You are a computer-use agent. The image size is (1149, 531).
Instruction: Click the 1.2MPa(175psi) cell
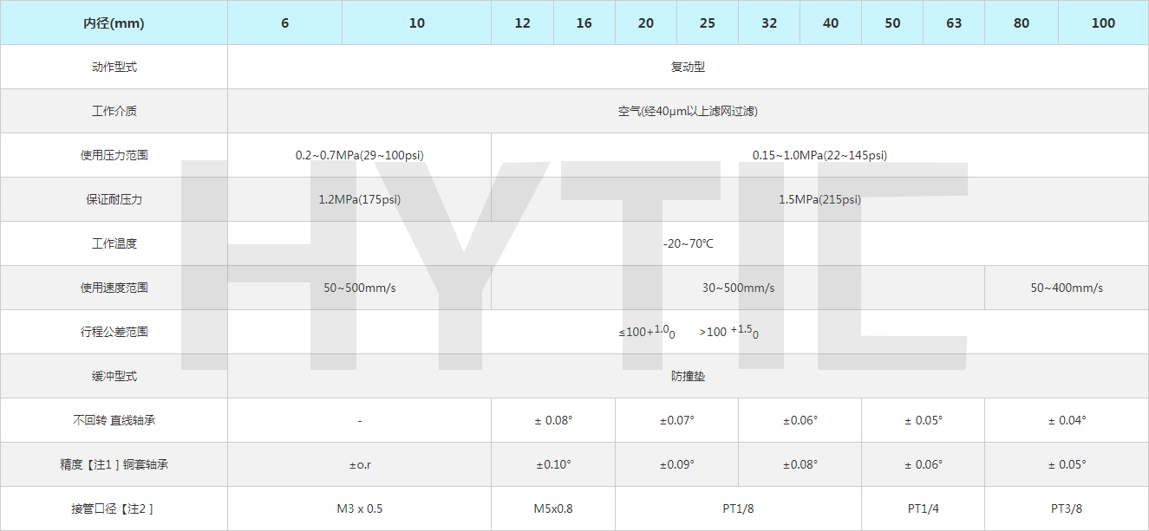coord(360,199)
